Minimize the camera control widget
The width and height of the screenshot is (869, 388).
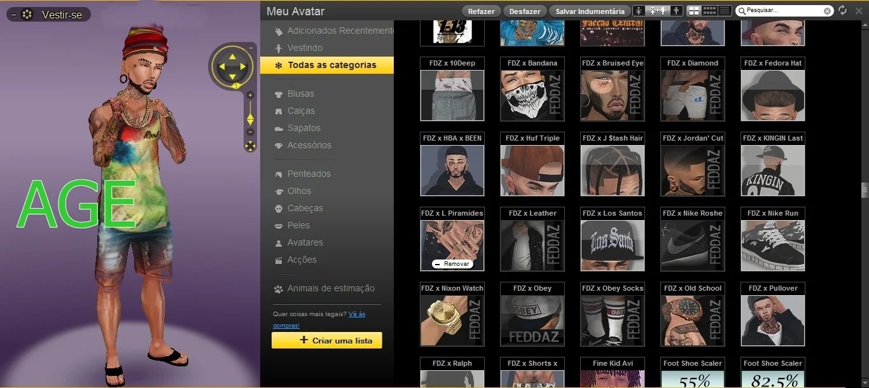coord(251,48)
